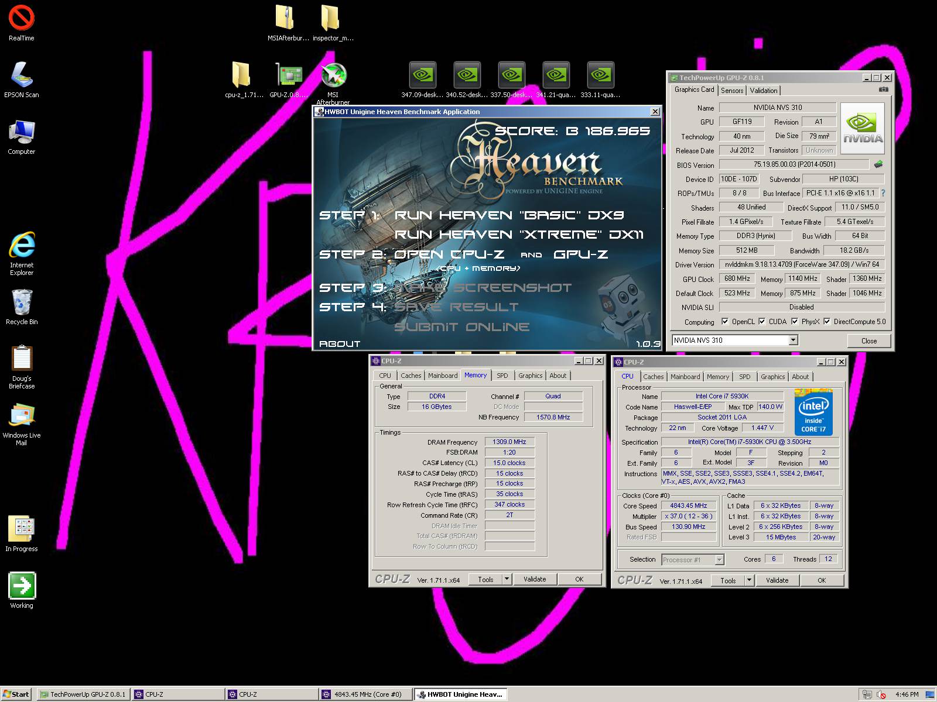Screen dimensions: 937x702
Task: Click the system tray clock 4:46 PM
Action: tap(907, 694)
